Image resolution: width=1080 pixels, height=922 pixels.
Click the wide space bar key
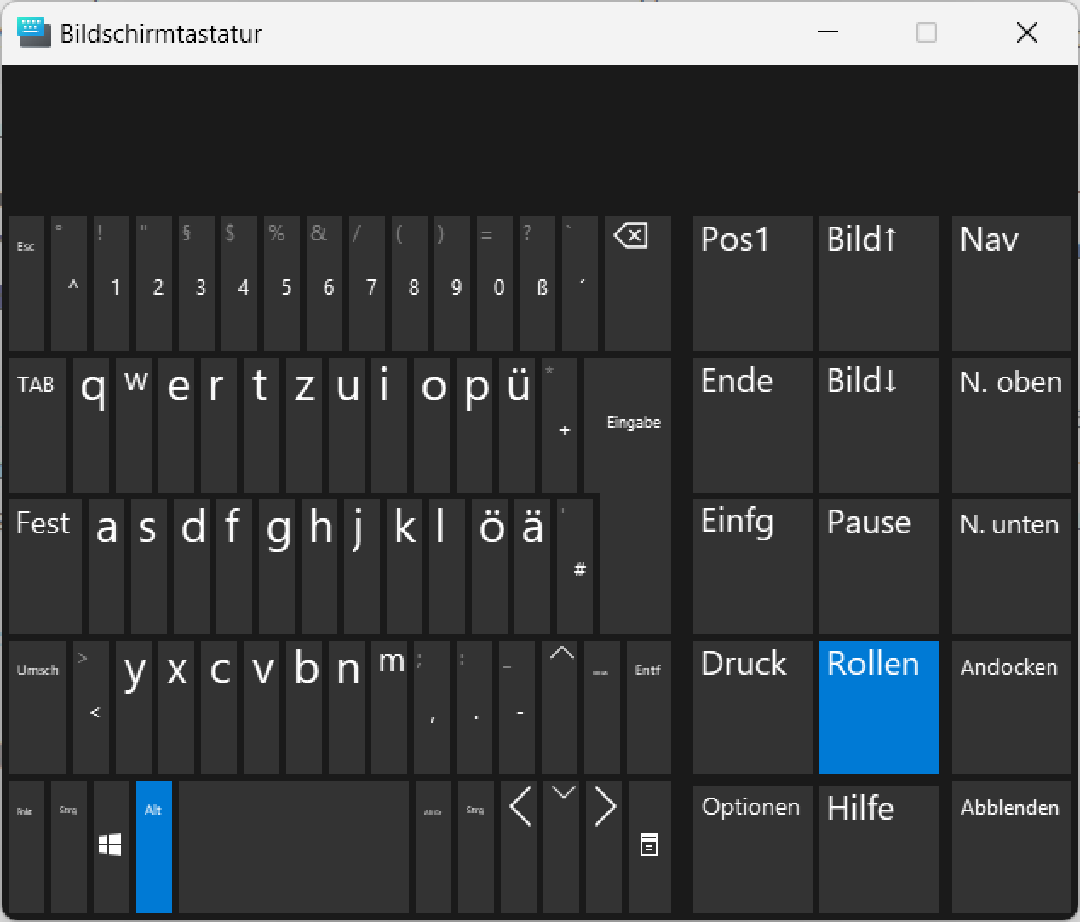pos(294,847)
